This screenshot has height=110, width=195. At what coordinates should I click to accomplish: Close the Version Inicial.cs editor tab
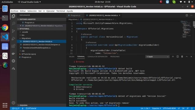(x=119, y=15)
